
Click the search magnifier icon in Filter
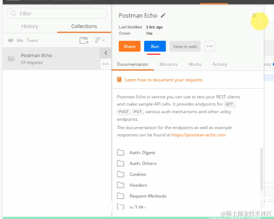pos(13,14)
